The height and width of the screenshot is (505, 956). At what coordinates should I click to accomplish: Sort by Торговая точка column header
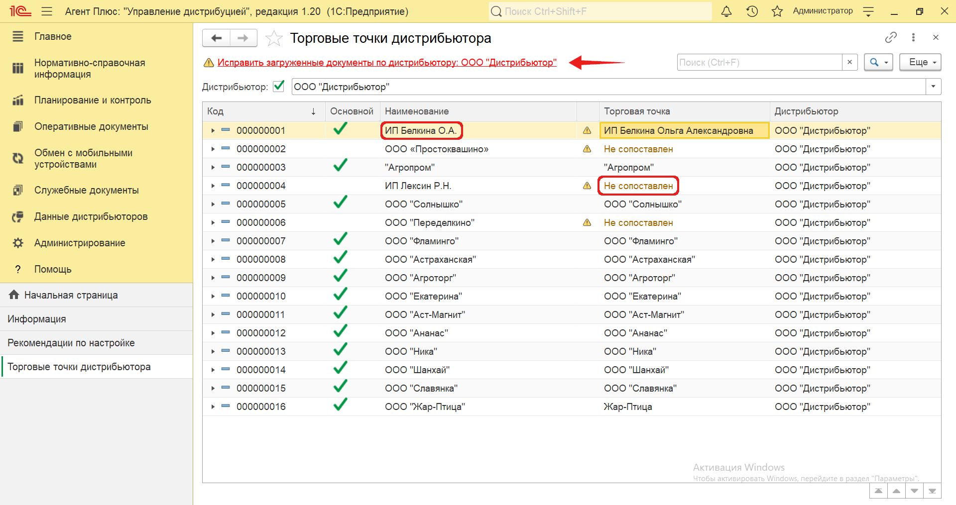tap(685, 111)
